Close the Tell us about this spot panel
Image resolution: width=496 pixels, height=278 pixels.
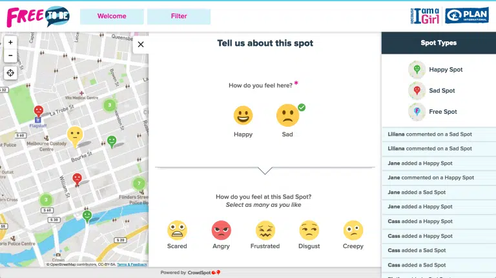coord(141,45)
